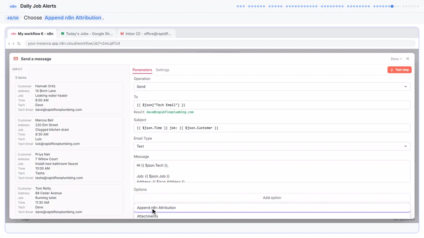
Task: Click the highlighted current step progress dot
Action: pyautogui.click(x=392, y=6)
